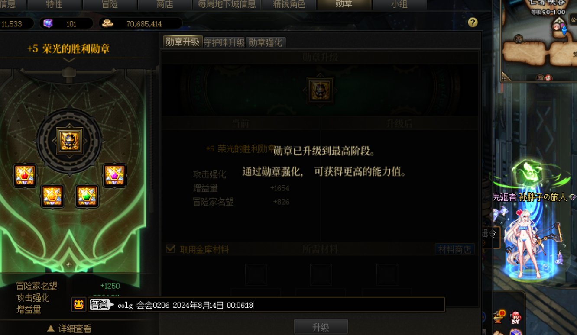Switch to the 守护珠升级 tab

[224, 42]
